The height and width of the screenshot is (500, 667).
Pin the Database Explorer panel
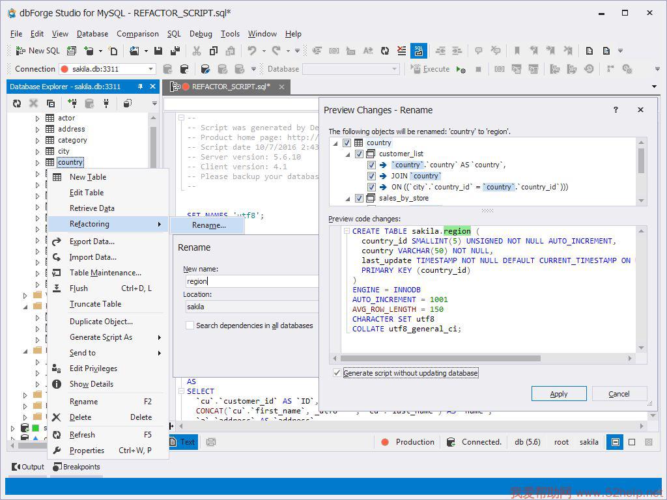pyautogui.click(x=140, y=87)
